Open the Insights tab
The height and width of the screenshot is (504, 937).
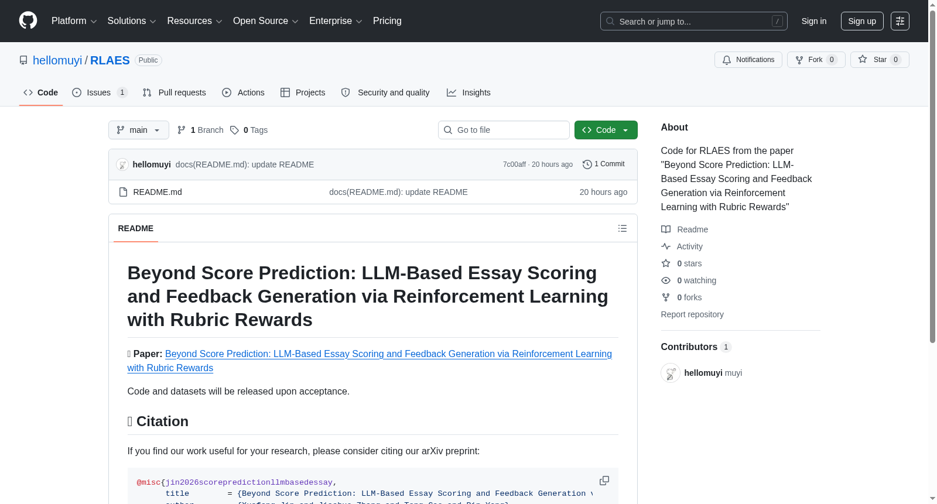[x=468, y=92]
